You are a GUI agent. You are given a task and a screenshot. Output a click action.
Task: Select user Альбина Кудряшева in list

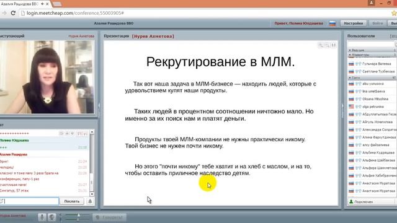pyautogui.click(x=378, y=153)
